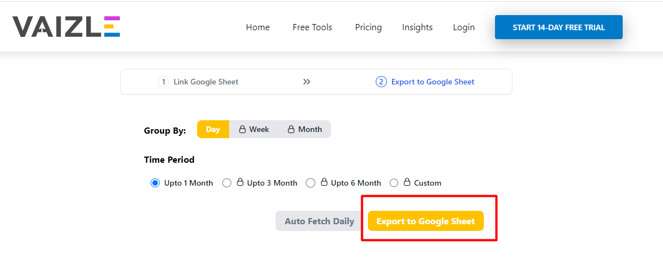
Task: Click the lock icon next to Upto 3 Month
Action: [x=240, y=182]
